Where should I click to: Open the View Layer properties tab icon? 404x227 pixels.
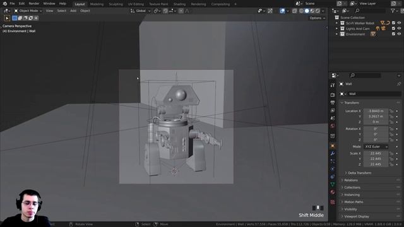(333, 110)
